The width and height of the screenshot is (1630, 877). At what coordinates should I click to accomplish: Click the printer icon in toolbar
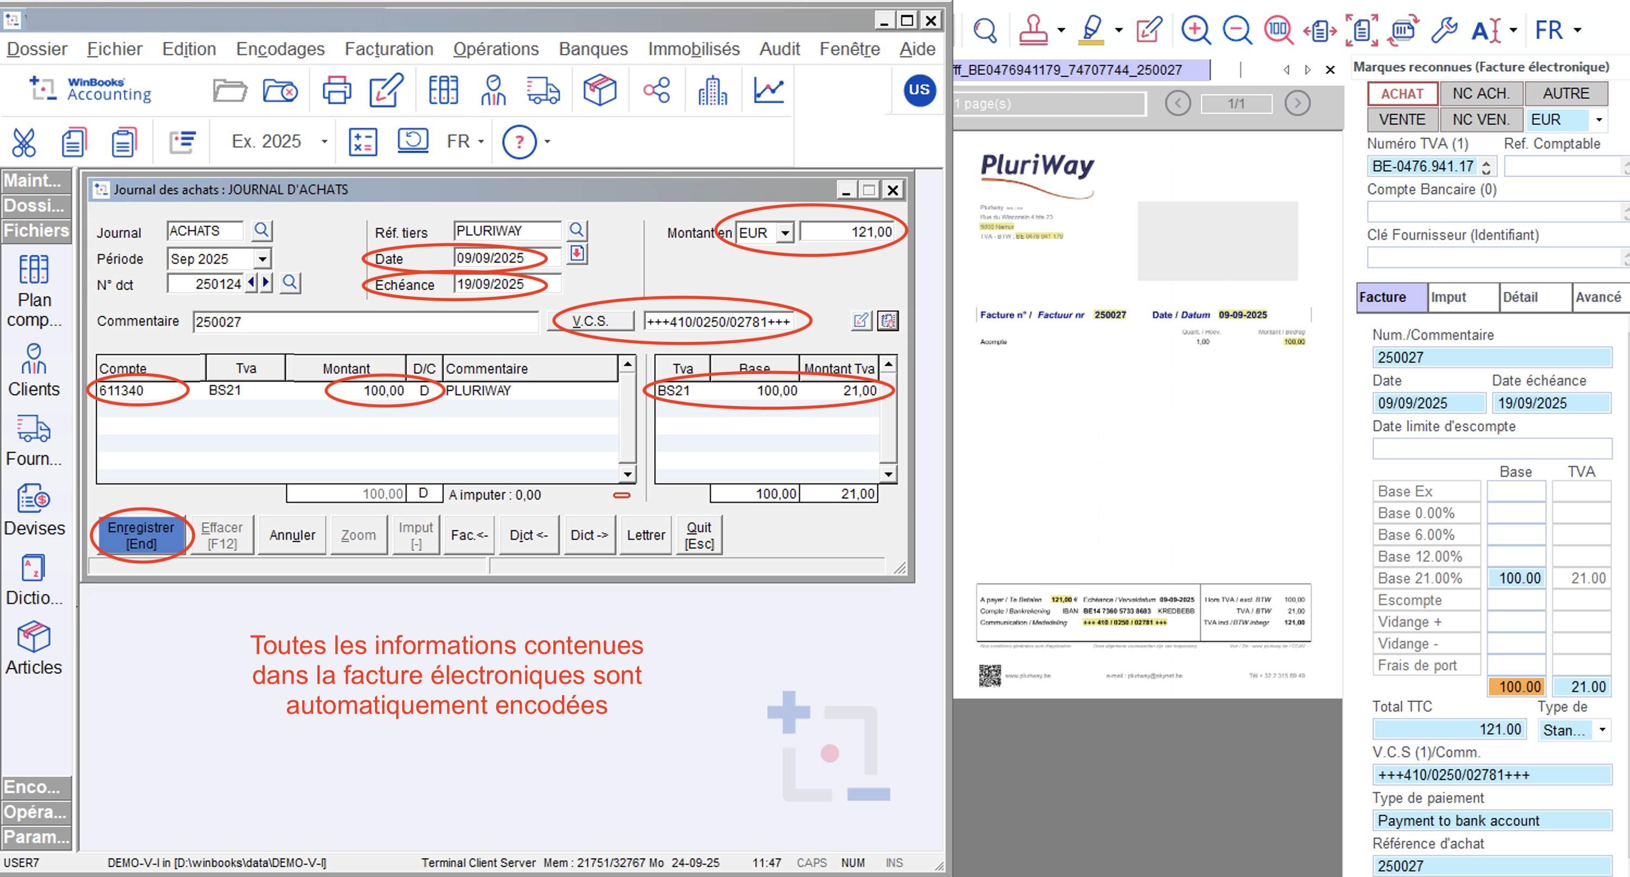pos(336,90)
